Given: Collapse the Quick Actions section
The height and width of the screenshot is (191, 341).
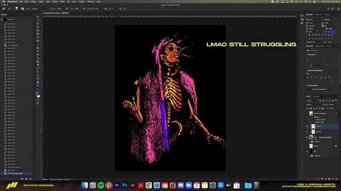Looking at the screenshot, I should pyautogui.click(x=307, y=85).
